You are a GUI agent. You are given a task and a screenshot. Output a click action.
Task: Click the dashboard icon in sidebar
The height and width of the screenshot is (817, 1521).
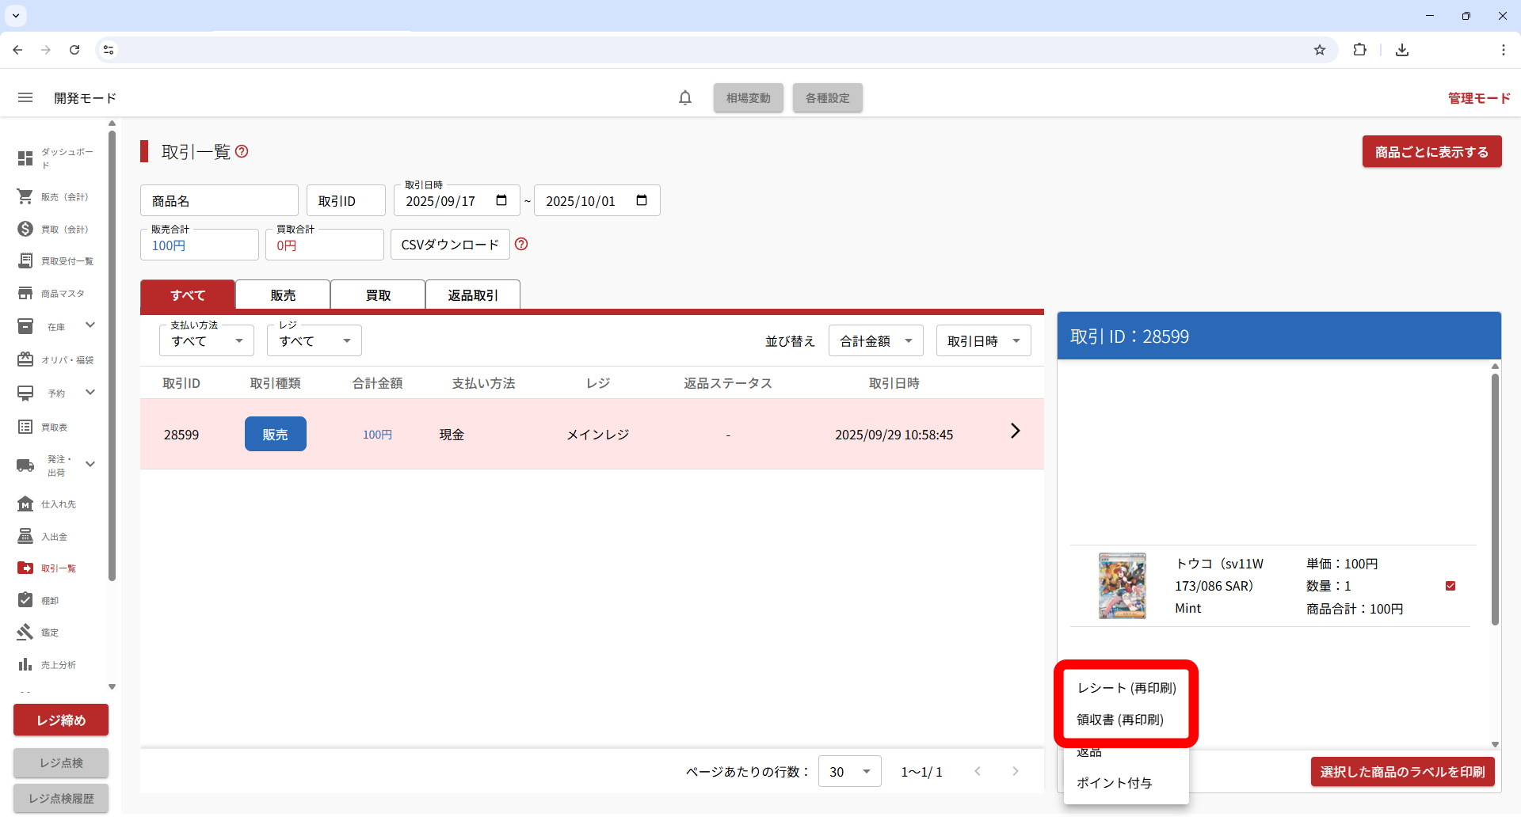[x=25, y=158]
